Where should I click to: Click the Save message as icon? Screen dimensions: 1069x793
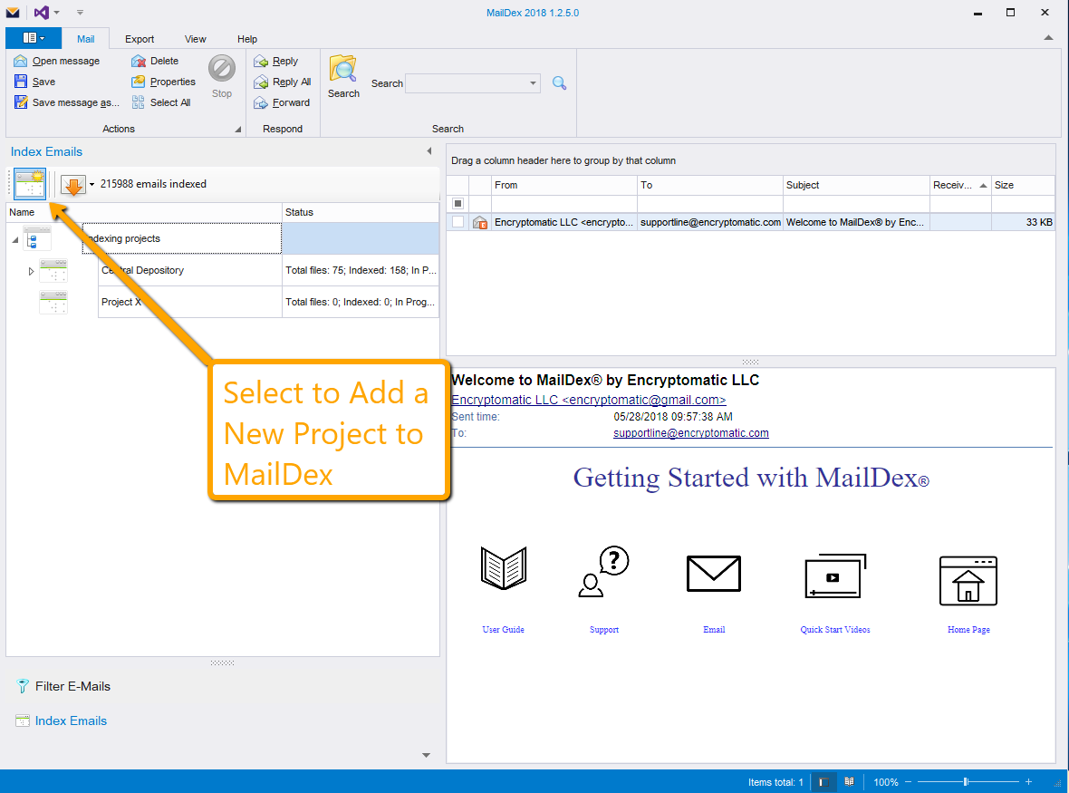(21, 102)
